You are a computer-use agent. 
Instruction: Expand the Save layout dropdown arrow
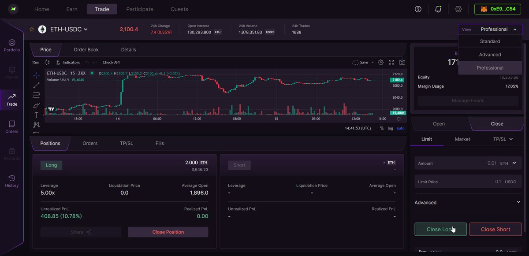pos(373,63)
